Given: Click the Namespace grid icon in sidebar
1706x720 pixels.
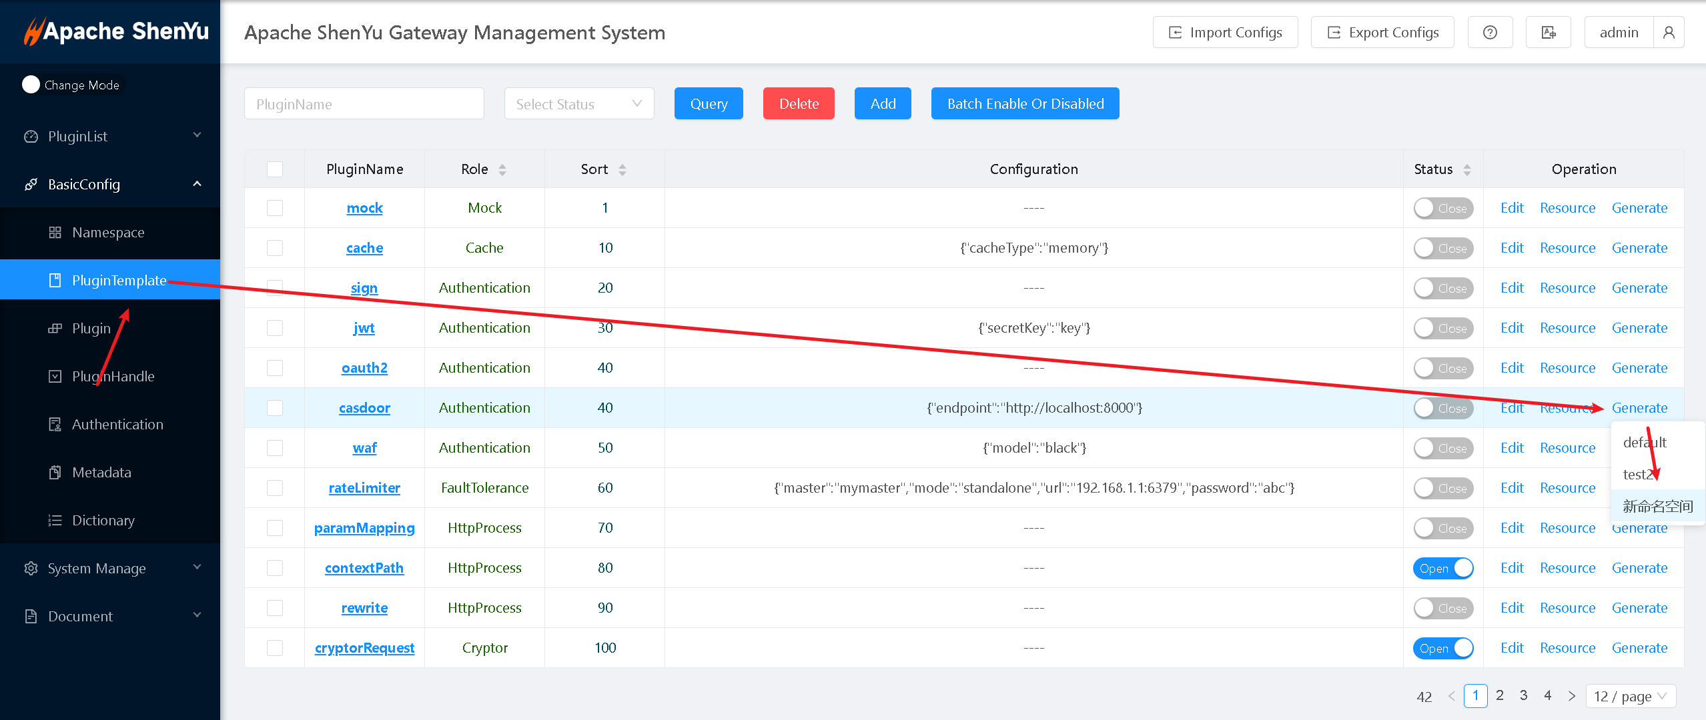Looking at the screenshot, I should pos(55,233).
